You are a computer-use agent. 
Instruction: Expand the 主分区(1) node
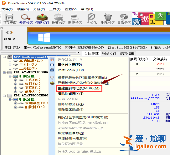click(x=10, y=65)
